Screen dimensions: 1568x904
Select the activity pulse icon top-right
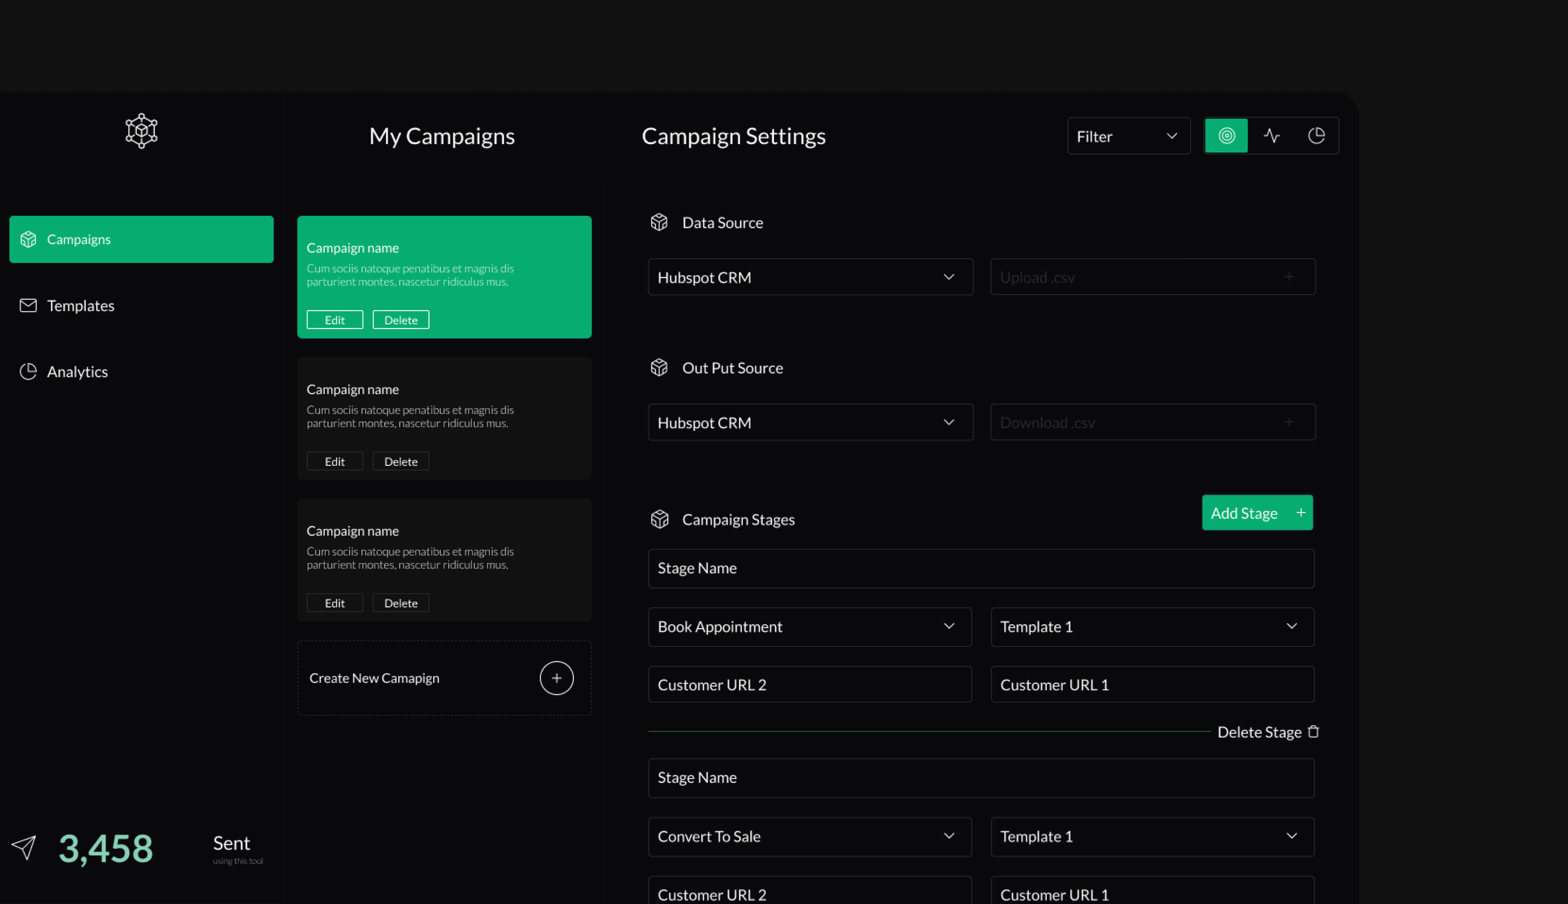(x=1272, y=135)
